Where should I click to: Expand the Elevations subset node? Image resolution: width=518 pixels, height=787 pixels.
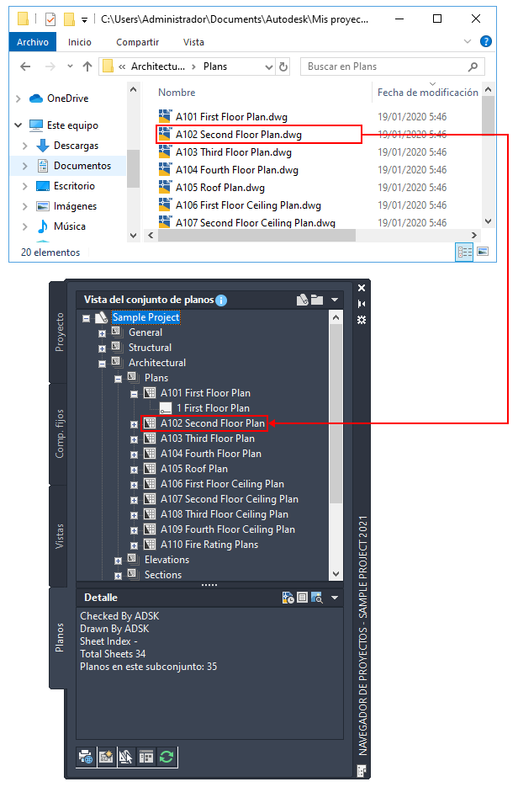pos(119,561)
